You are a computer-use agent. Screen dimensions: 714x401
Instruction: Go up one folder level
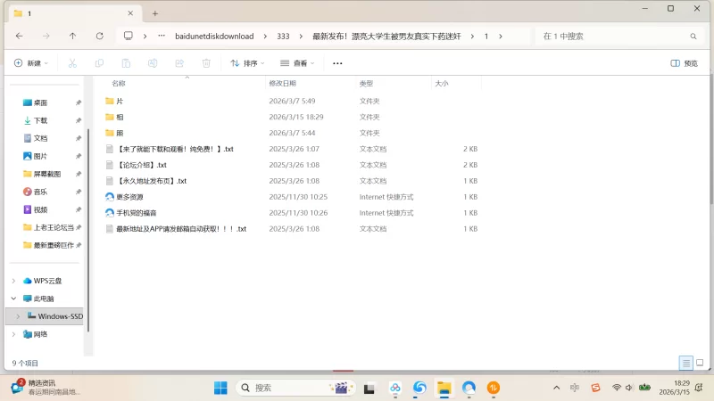click(72, 37)
